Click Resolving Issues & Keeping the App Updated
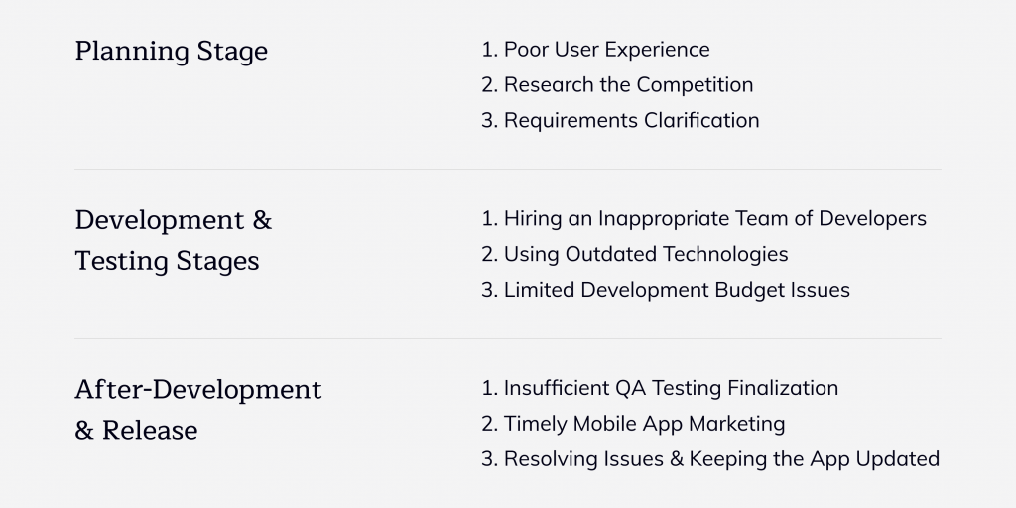The width and height of the screenshot is (1016, 508). tap(710, 459)
